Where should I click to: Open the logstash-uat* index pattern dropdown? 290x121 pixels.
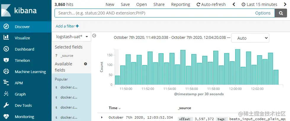pyautogui.click(x=71, y=37)
